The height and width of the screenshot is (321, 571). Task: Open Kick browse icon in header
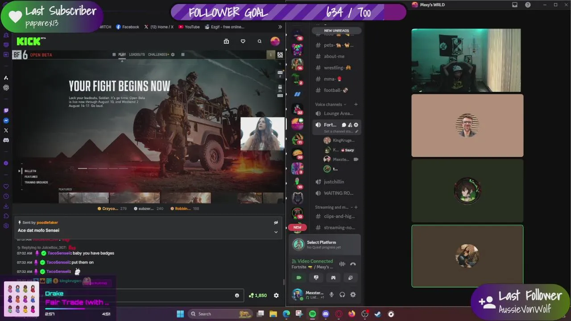coord(226,41)
